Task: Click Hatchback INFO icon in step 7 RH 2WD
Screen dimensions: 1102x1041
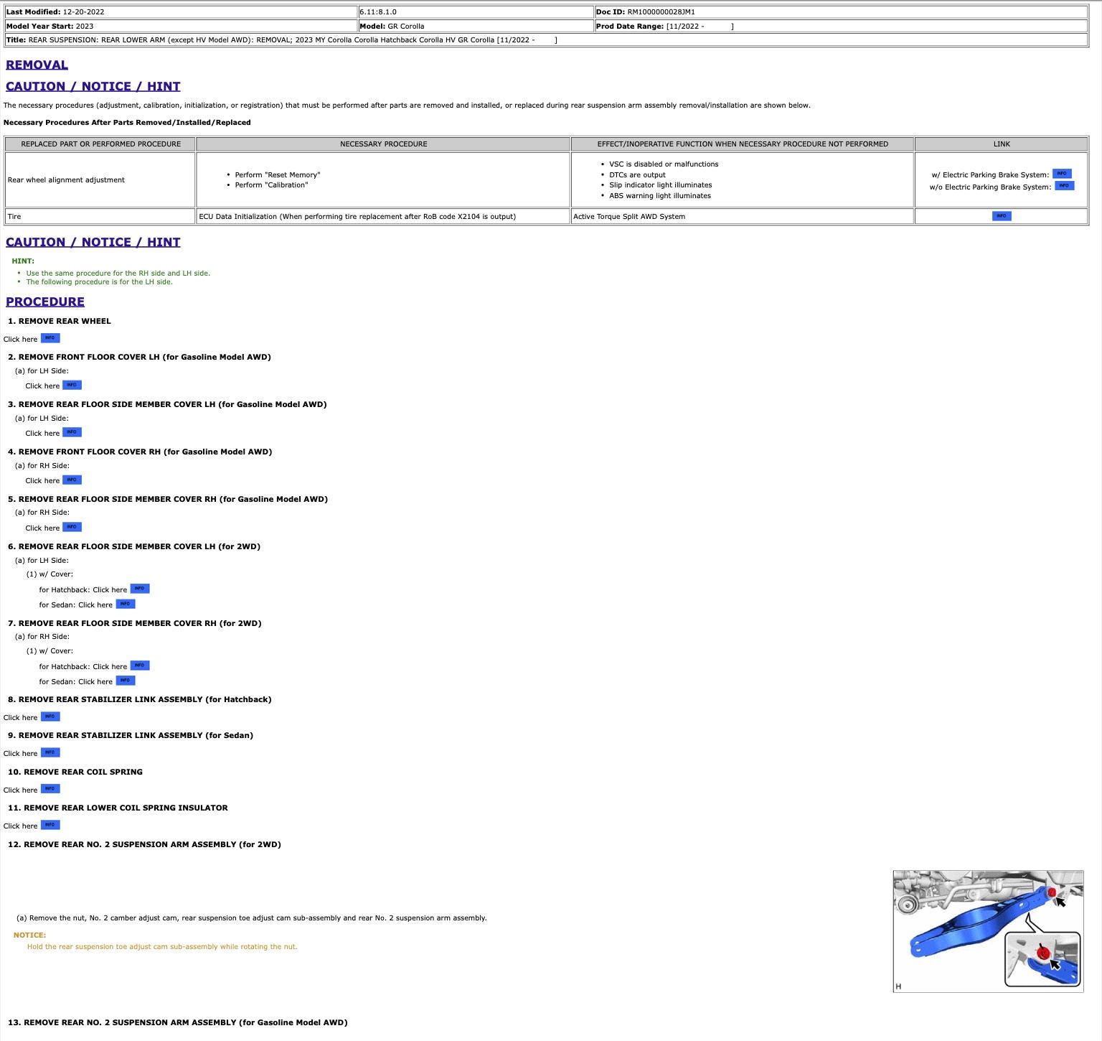Action: point(139,666)
